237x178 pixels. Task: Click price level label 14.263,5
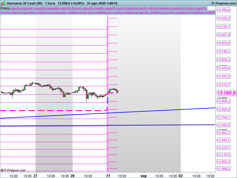pos(224,18)
